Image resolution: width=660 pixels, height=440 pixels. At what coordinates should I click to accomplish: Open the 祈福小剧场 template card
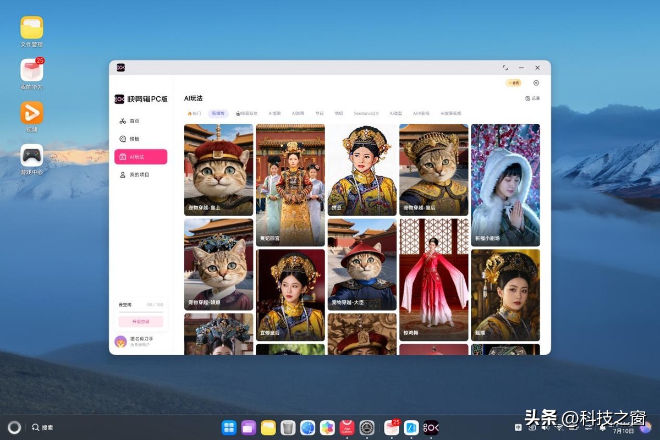505,185
